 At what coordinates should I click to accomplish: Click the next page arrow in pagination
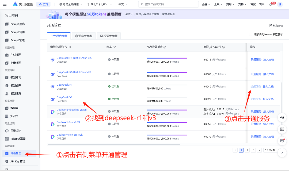click(x=259, y=150)
